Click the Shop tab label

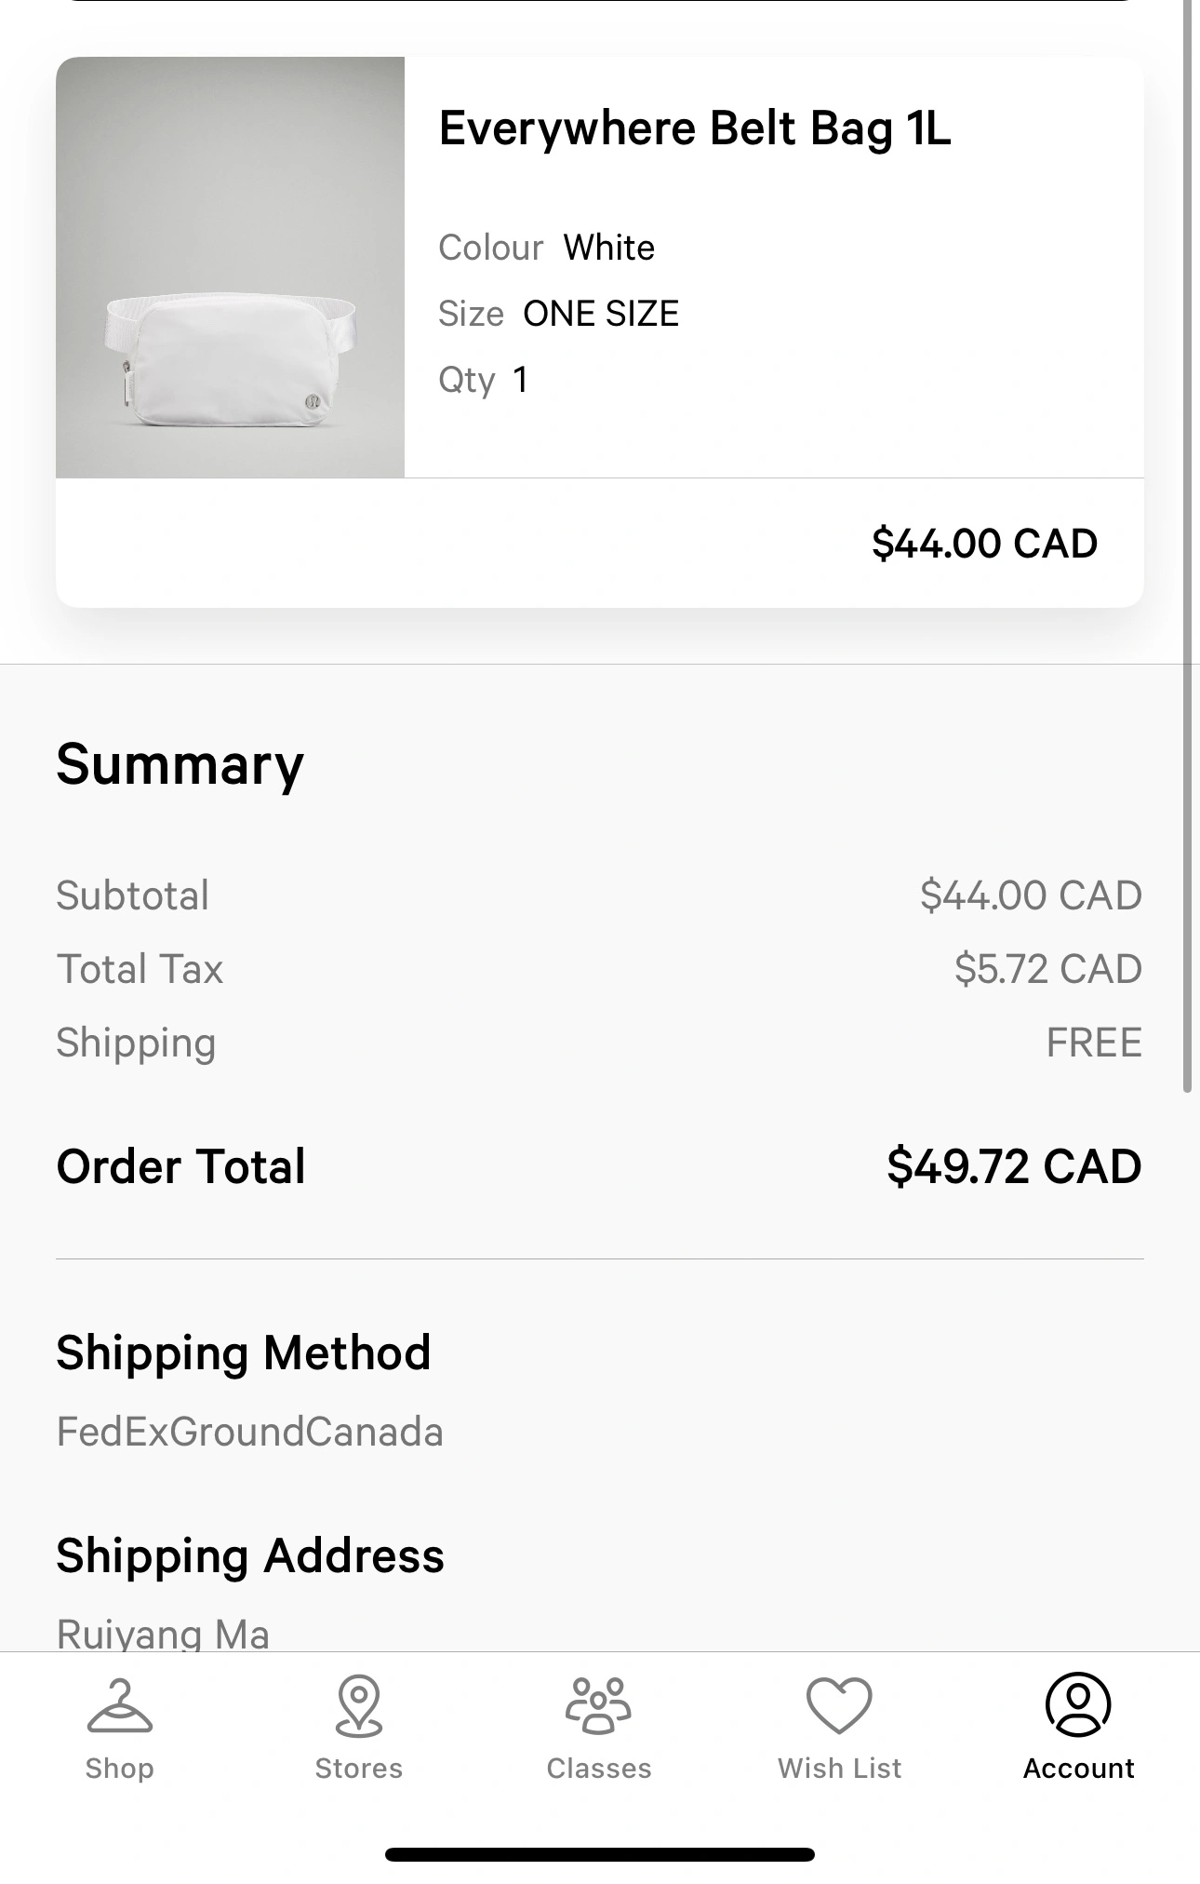(x=119, y=1768)
